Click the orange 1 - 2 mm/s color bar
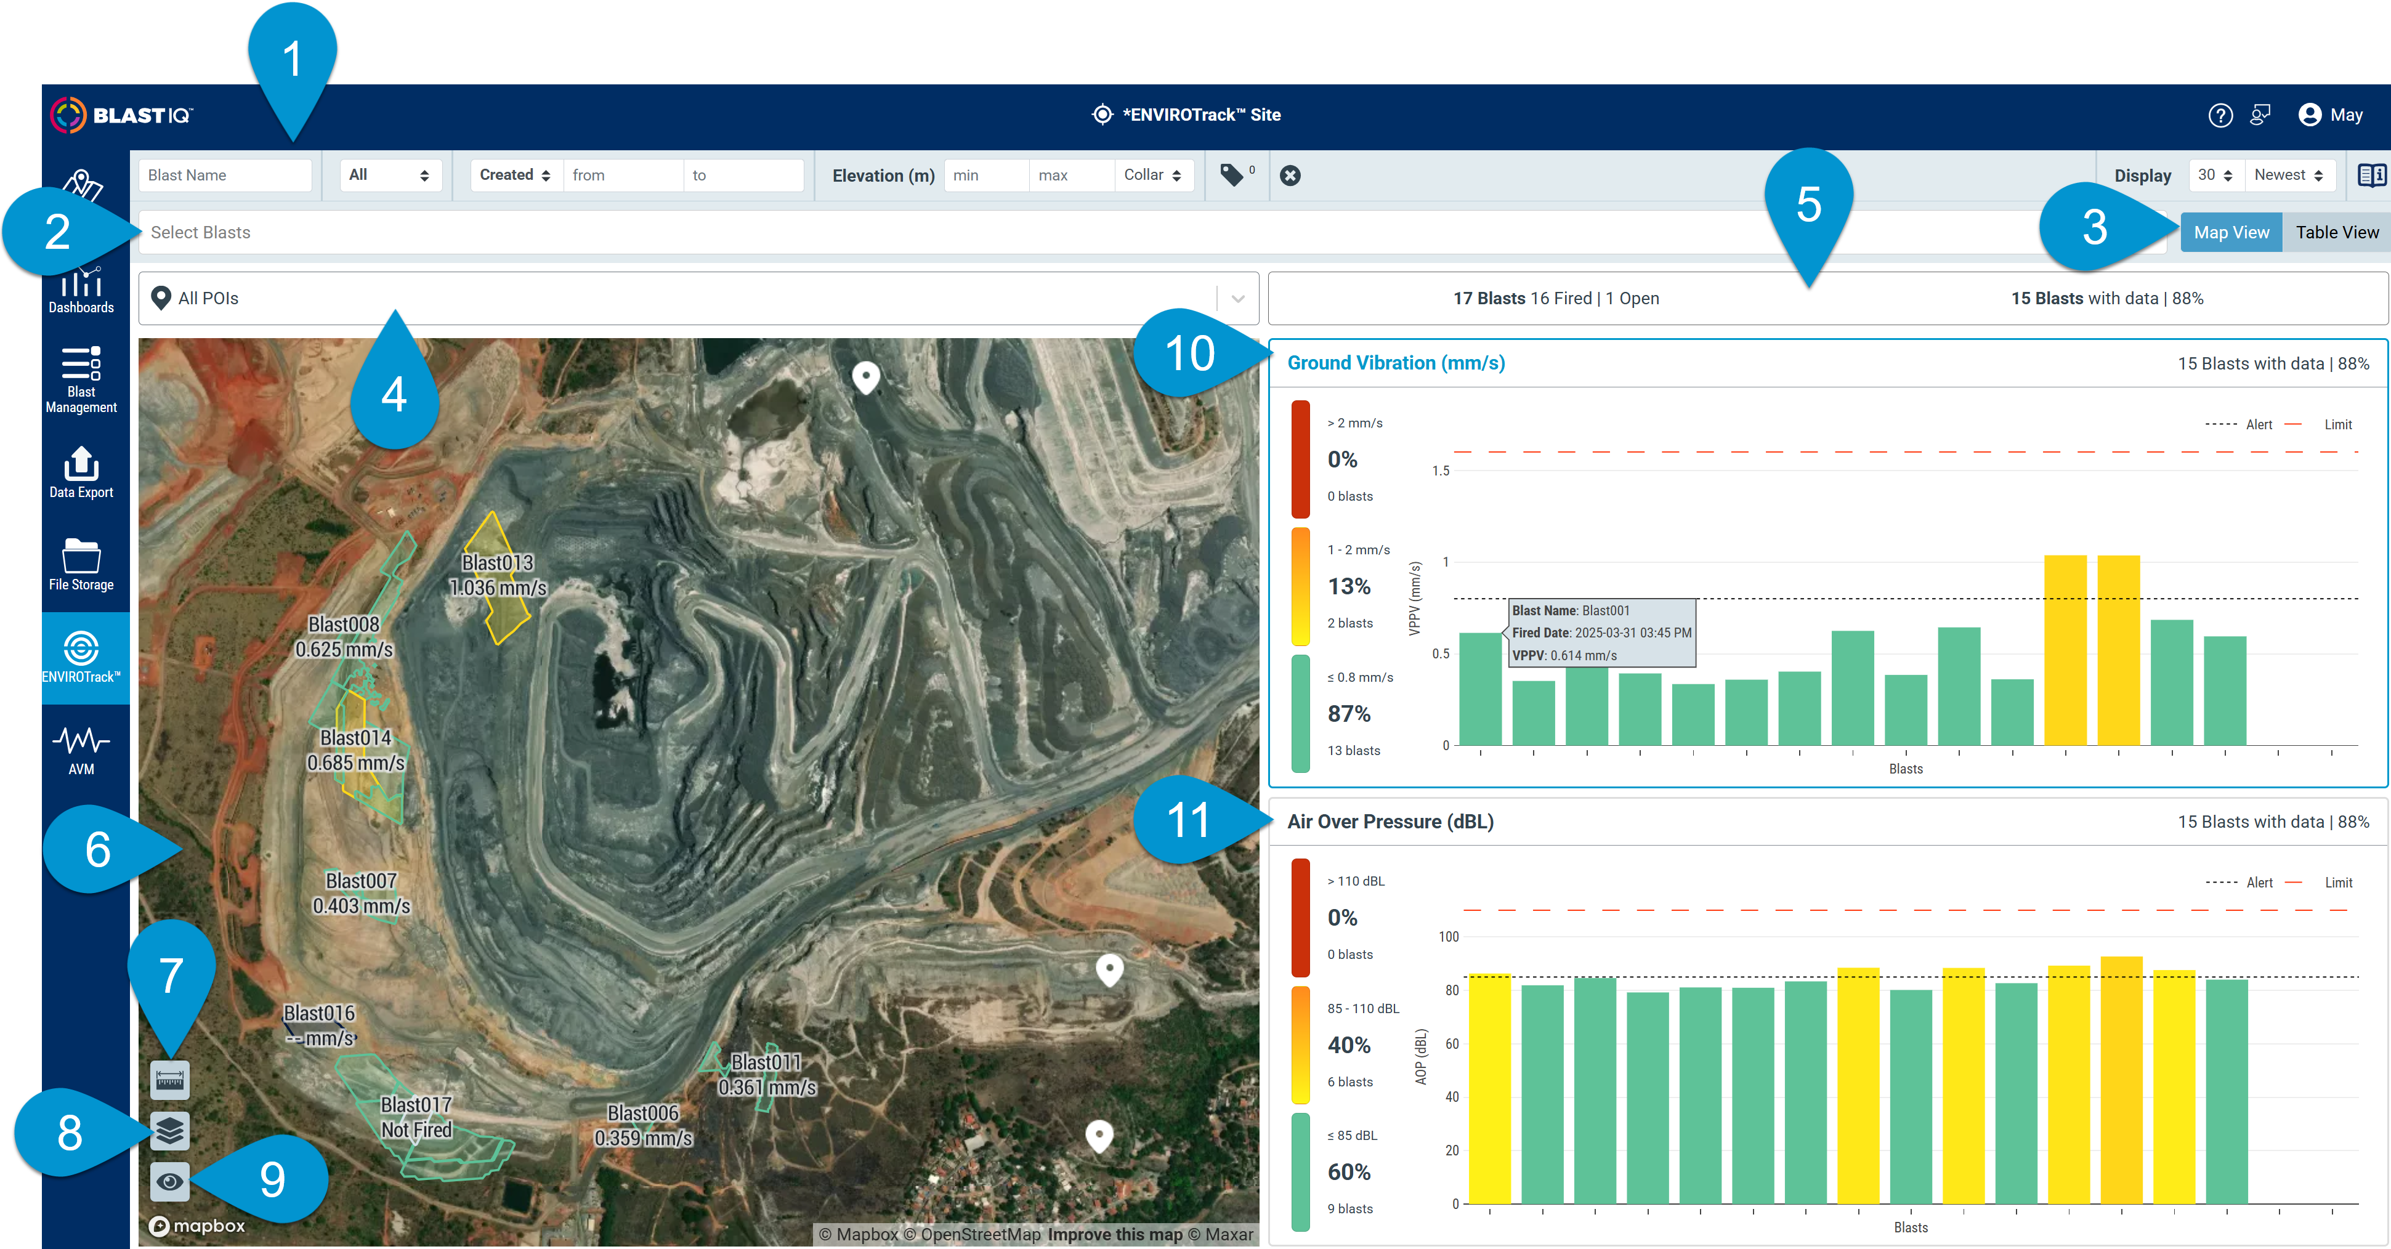 (x=1300, y=586)
